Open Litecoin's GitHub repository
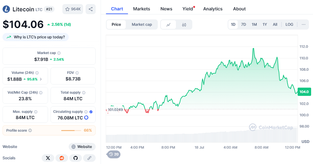313x164 pixels. pos(75,158)
